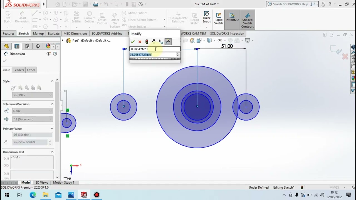
Task: Open the style <NONE> dropdown
Action: [x=33, y=95]
